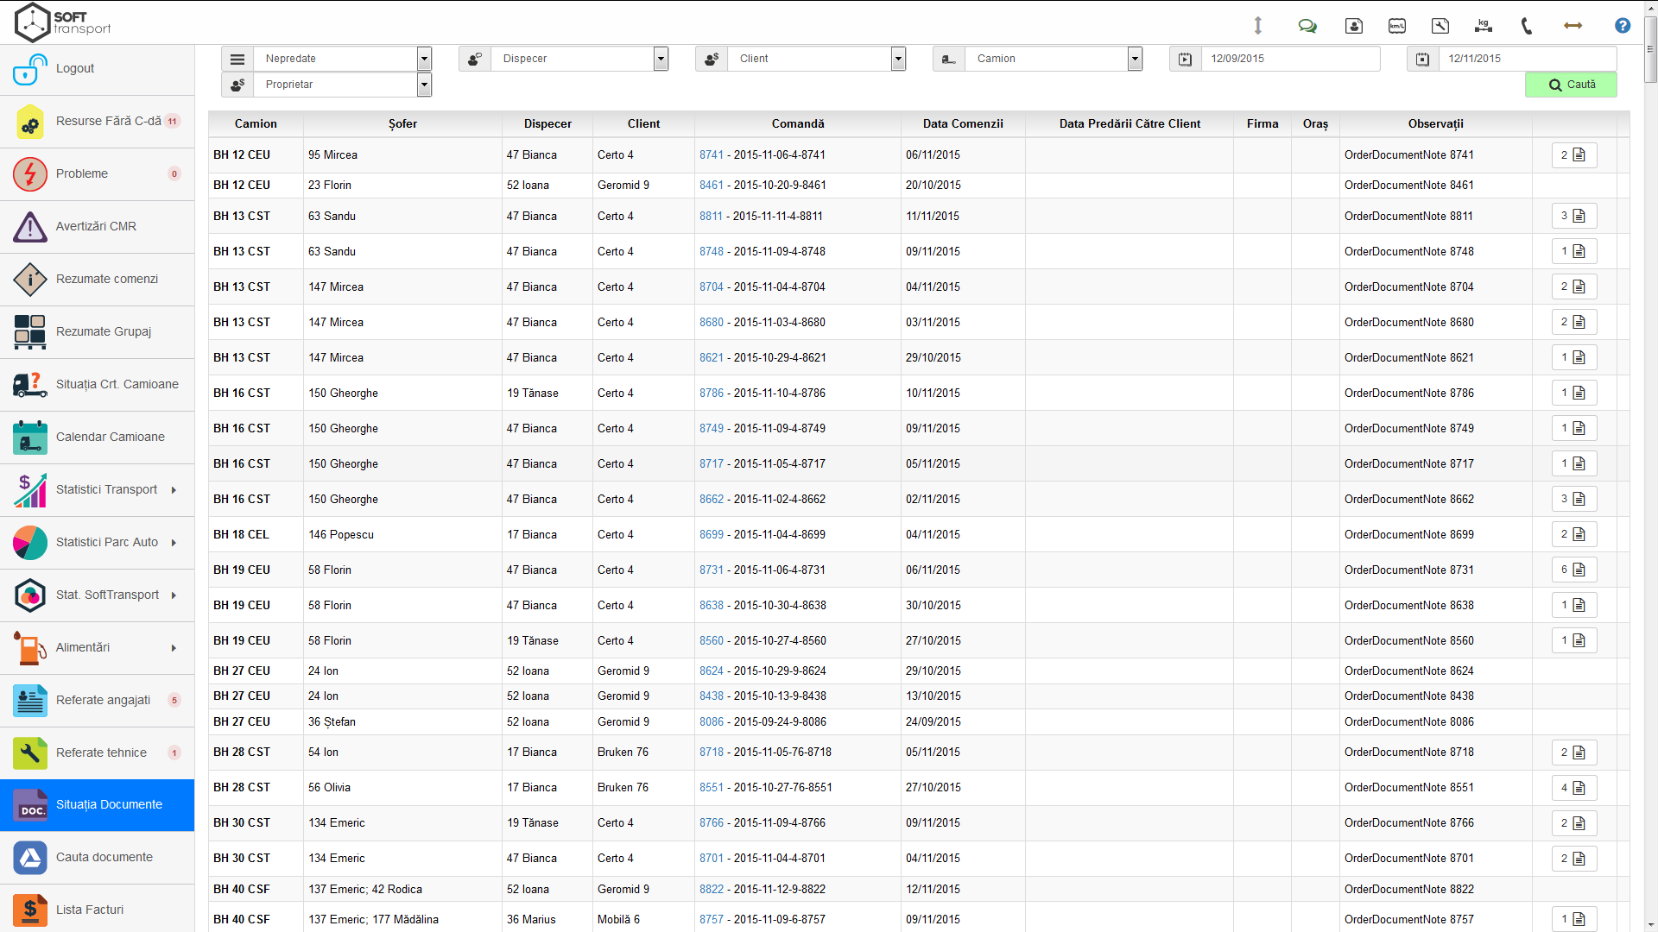Image resolution: width=1658 pixels, height=932 pixels.
Task: Click page scrollbar down arrow
Action: tap(1651, 925)
